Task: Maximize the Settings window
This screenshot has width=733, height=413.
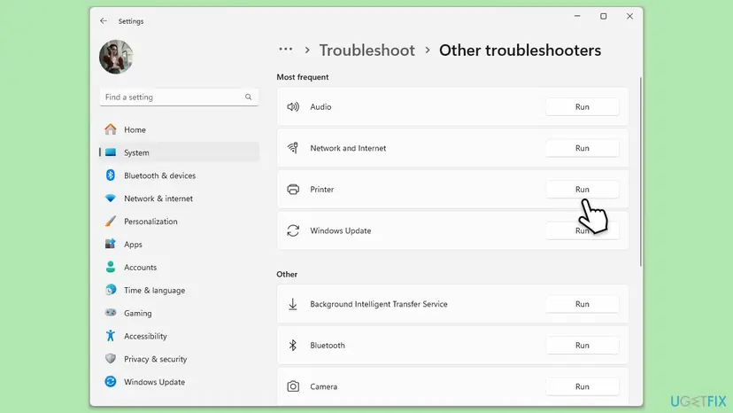Action: coord(604,16)
